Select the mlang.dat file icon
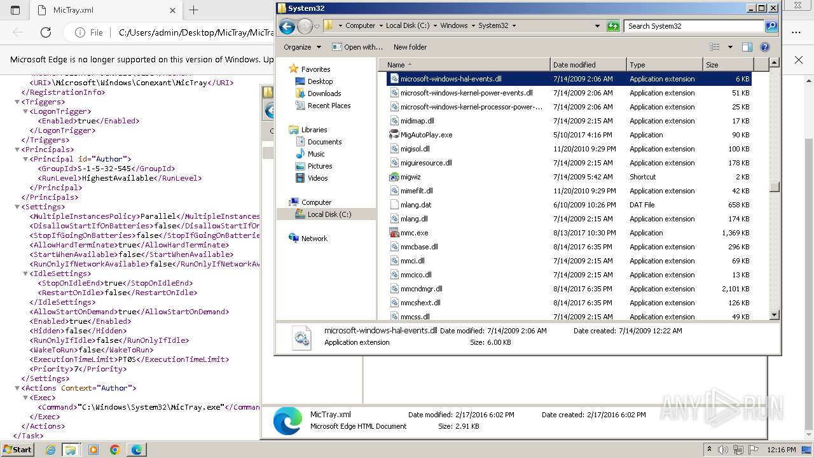This screenshot has height=458, width=814. click(x=394, y=205)
